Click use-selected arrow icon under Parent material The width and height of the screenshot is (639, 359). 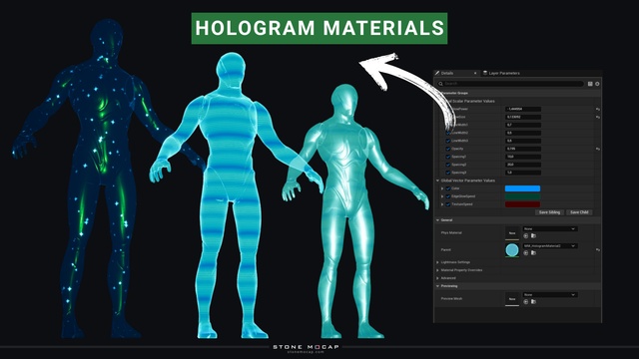point(526,252)
